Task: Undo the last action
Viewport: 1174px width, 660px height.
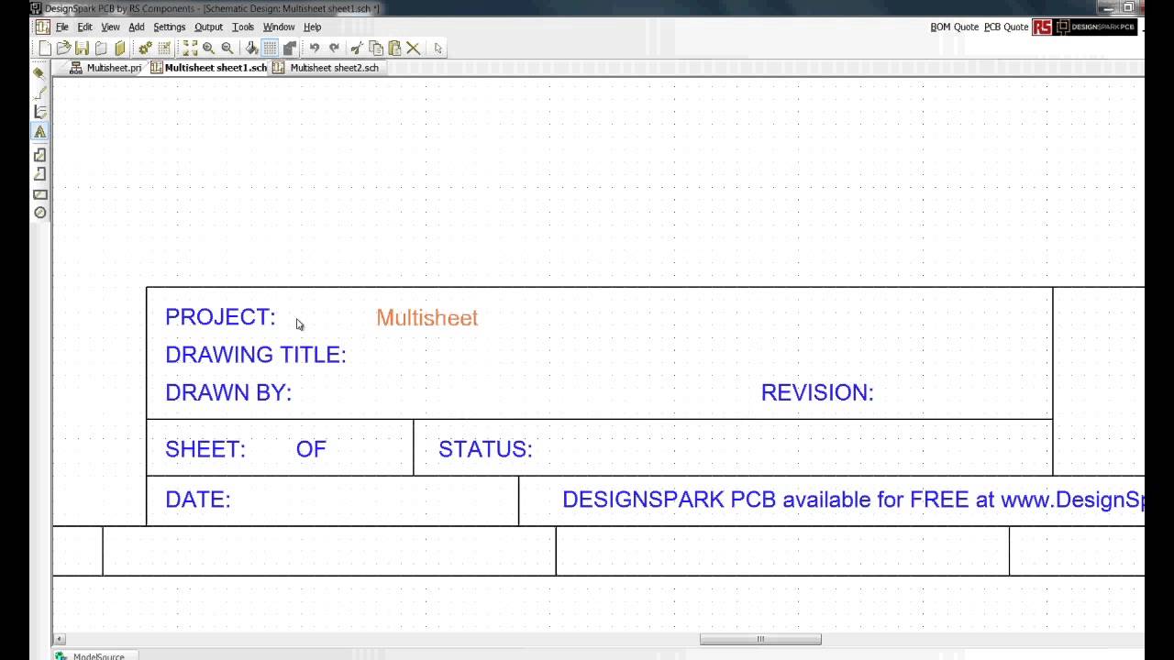Action: click(x=315, y=49)
